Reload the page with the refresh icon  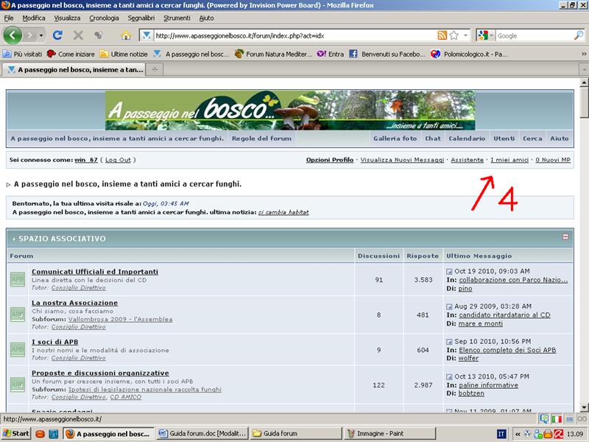click(57, 35)
